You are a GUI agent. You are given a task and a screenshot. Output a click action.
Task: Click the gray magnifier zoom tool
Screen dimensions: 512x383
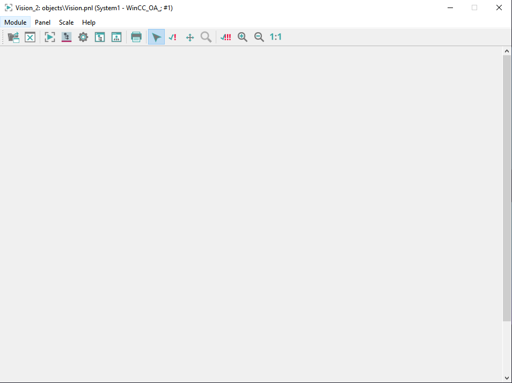click(x=206, y=37)
